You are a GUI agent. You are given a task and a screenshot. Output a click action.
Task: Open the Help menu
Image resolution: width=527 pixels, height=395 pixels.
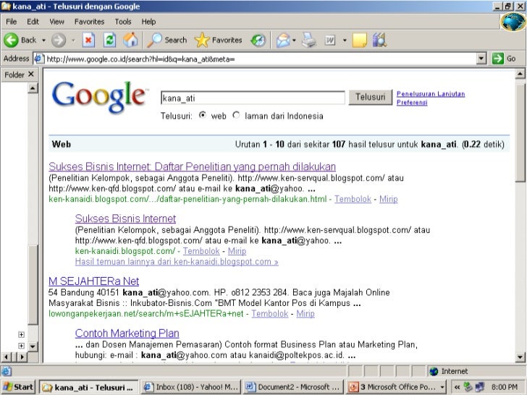[x=148, y=22]
